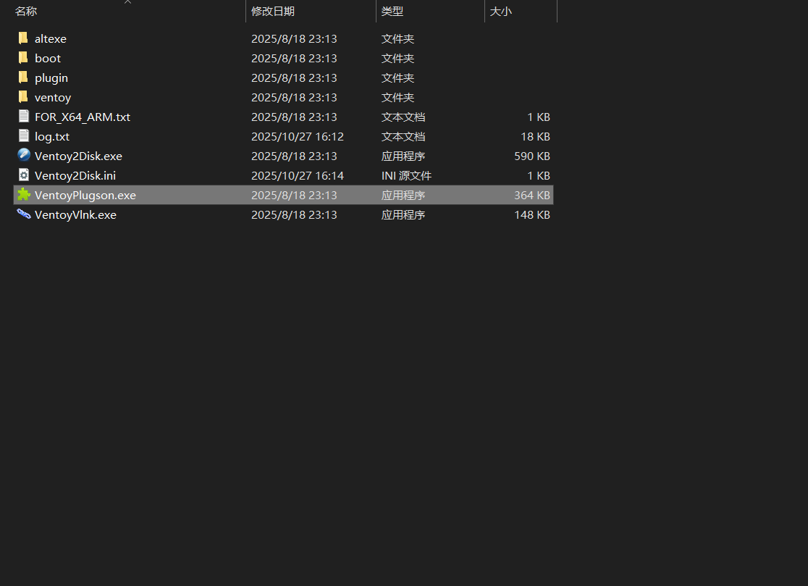Select the log.txt modified date 2025/10/27 16:12

297,136
